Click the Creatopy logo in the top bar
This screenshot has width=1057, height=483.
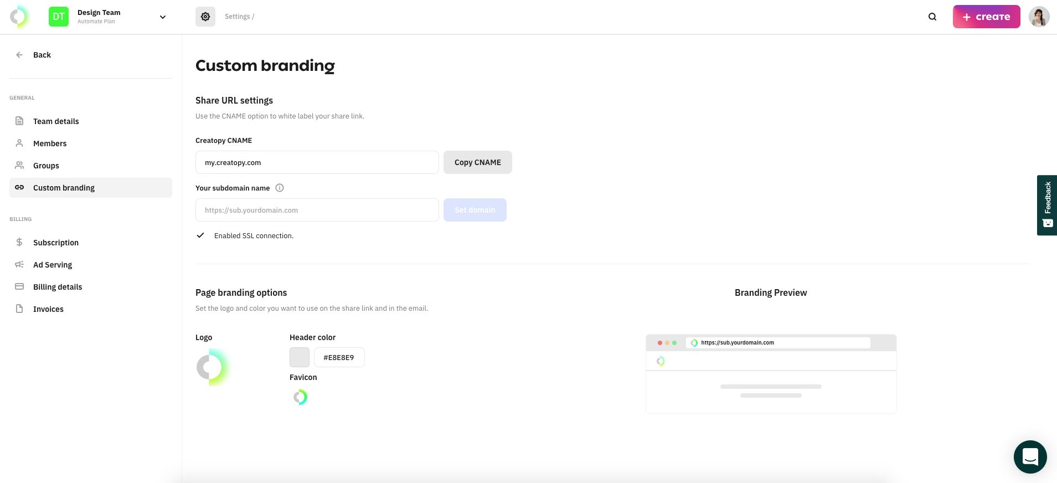click(x=19, y=17)
